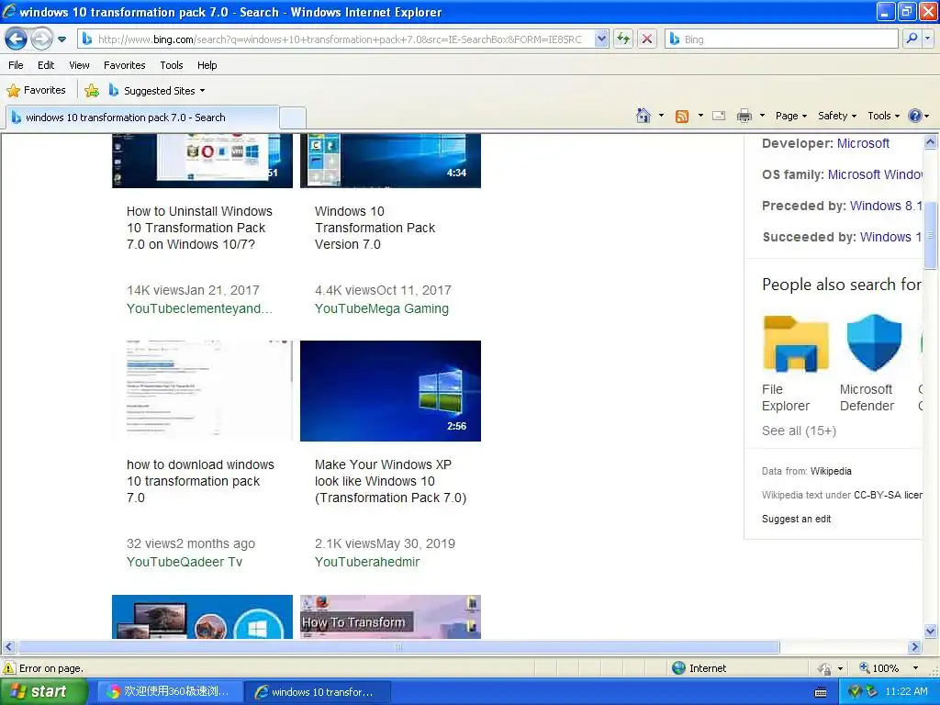Go back with the Back arrow button
Image resolution: width=940 pixels, height=705 pixels.
point(16,39)
